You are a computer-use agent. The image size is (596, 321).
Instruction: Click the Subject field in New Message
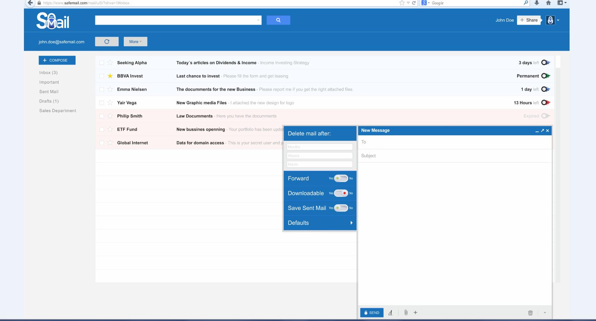tap(454, 156)
